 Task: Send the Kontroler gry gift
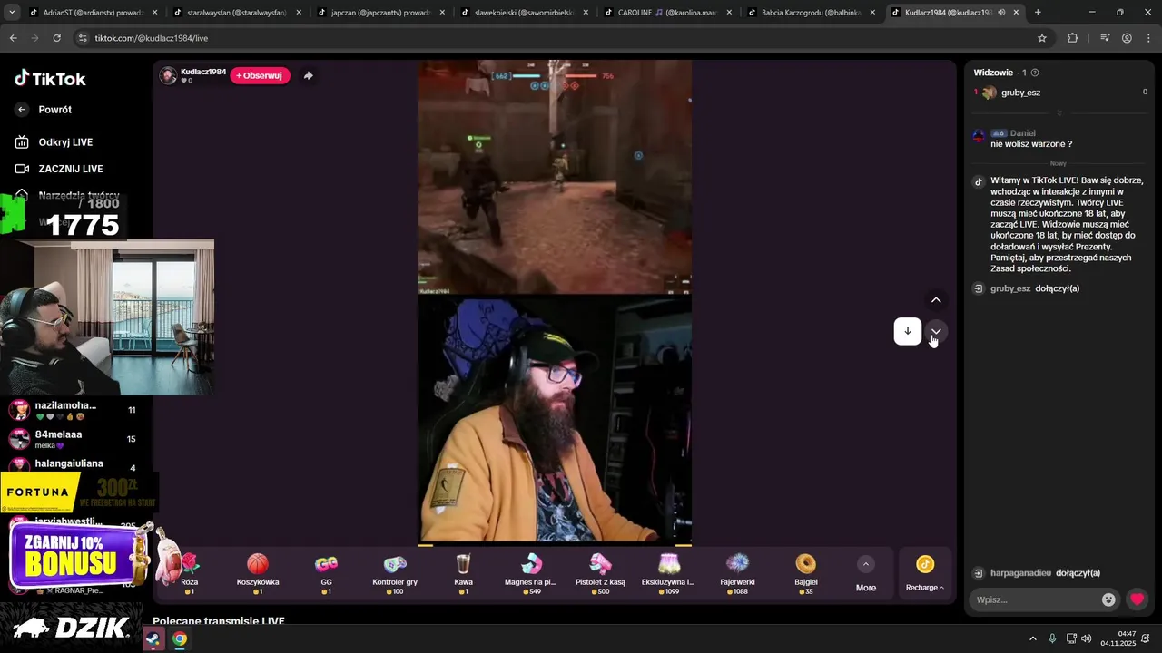coord(395,574)
